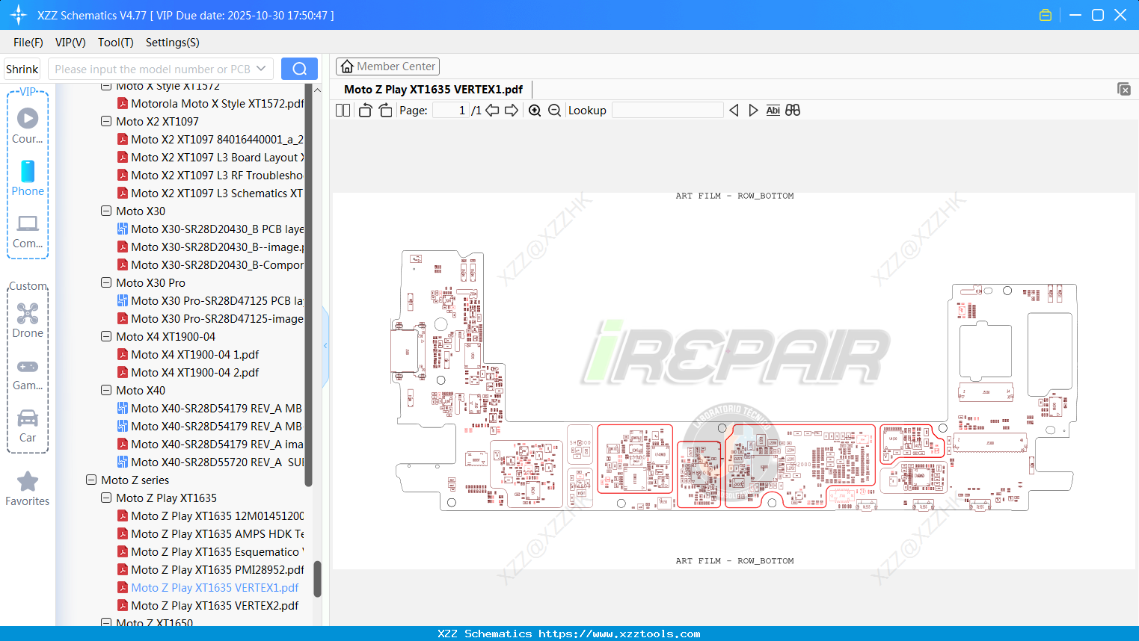Zoom out of the schematic

555,111
